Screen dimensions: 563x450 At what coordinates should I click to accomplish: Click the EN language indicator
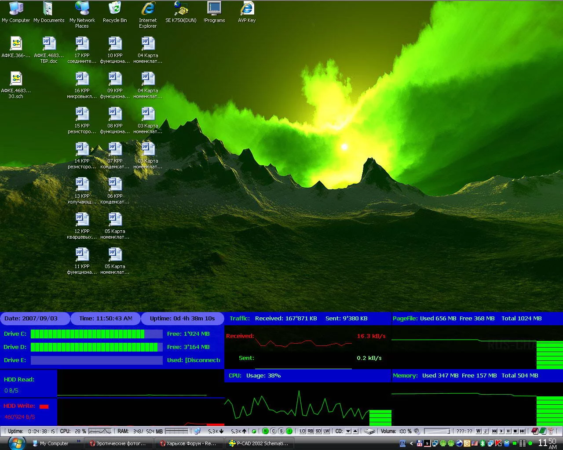point(402,443)
